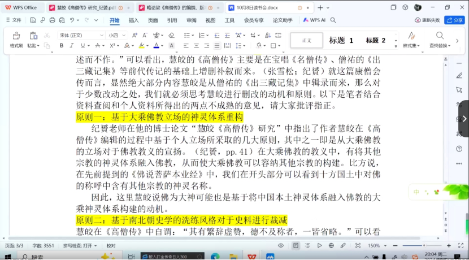Click word count 字数: 3551

[x=43, y=246]
